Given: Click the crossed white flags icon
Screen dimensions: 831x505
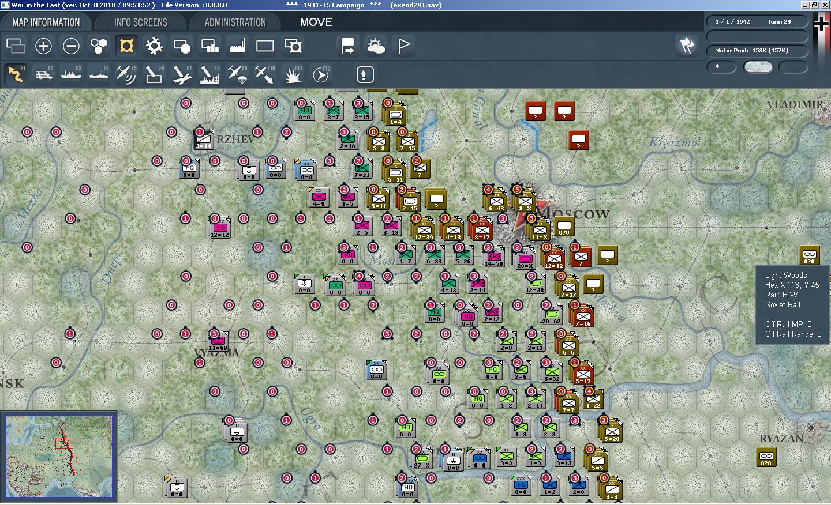Looking at the screenshot, I should coord(686,46).
